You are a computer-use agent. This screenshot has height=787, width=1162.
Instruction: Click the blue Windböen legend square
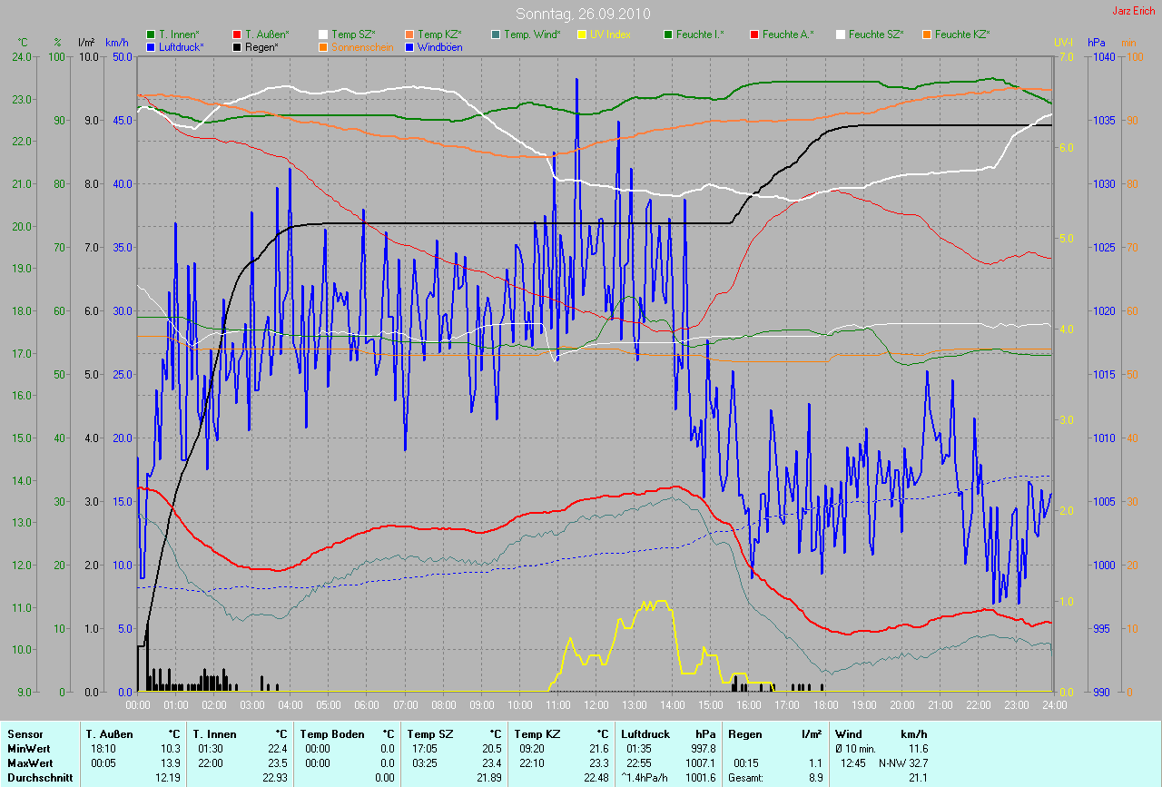point(410,46)
